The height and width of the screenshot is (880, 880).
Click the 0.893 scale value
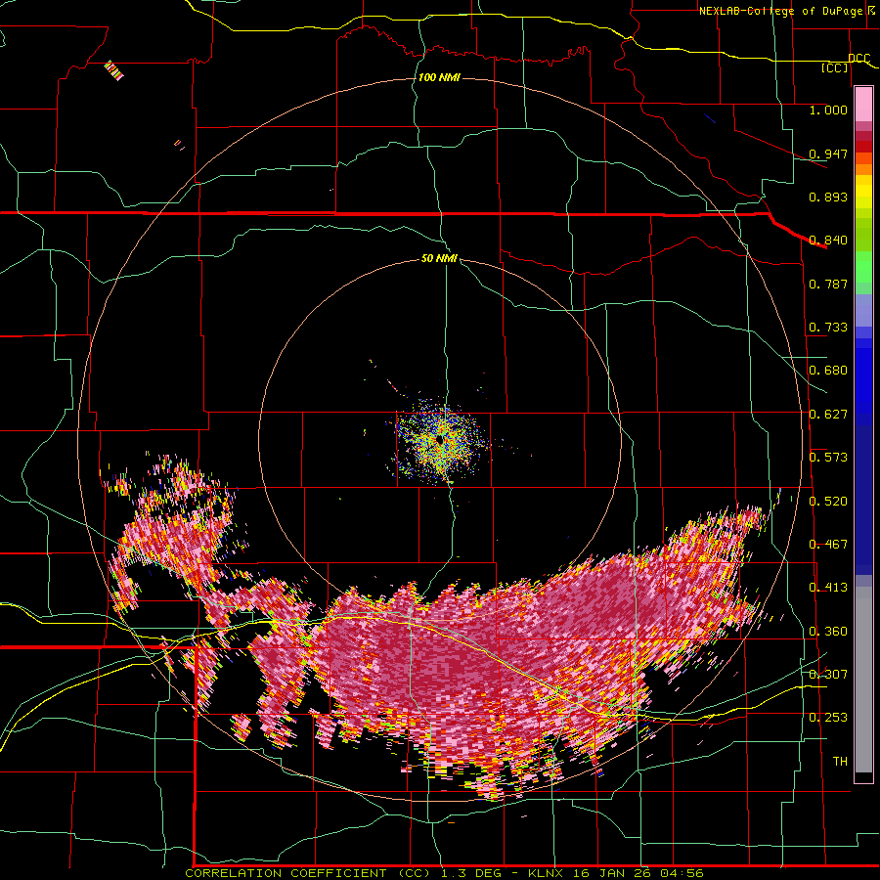(x=828, y=197)
